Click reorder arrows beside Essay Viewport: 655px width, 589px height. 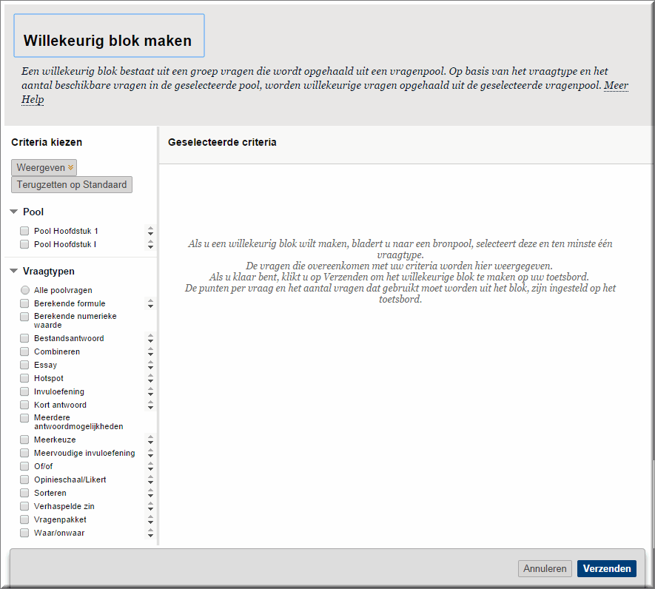click(x=150, y=365)
